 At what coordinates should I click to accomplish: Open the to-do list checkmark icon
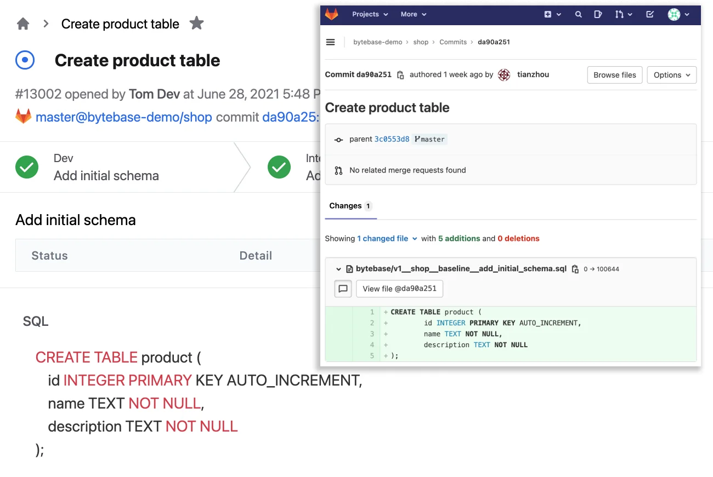pos(650,14)
